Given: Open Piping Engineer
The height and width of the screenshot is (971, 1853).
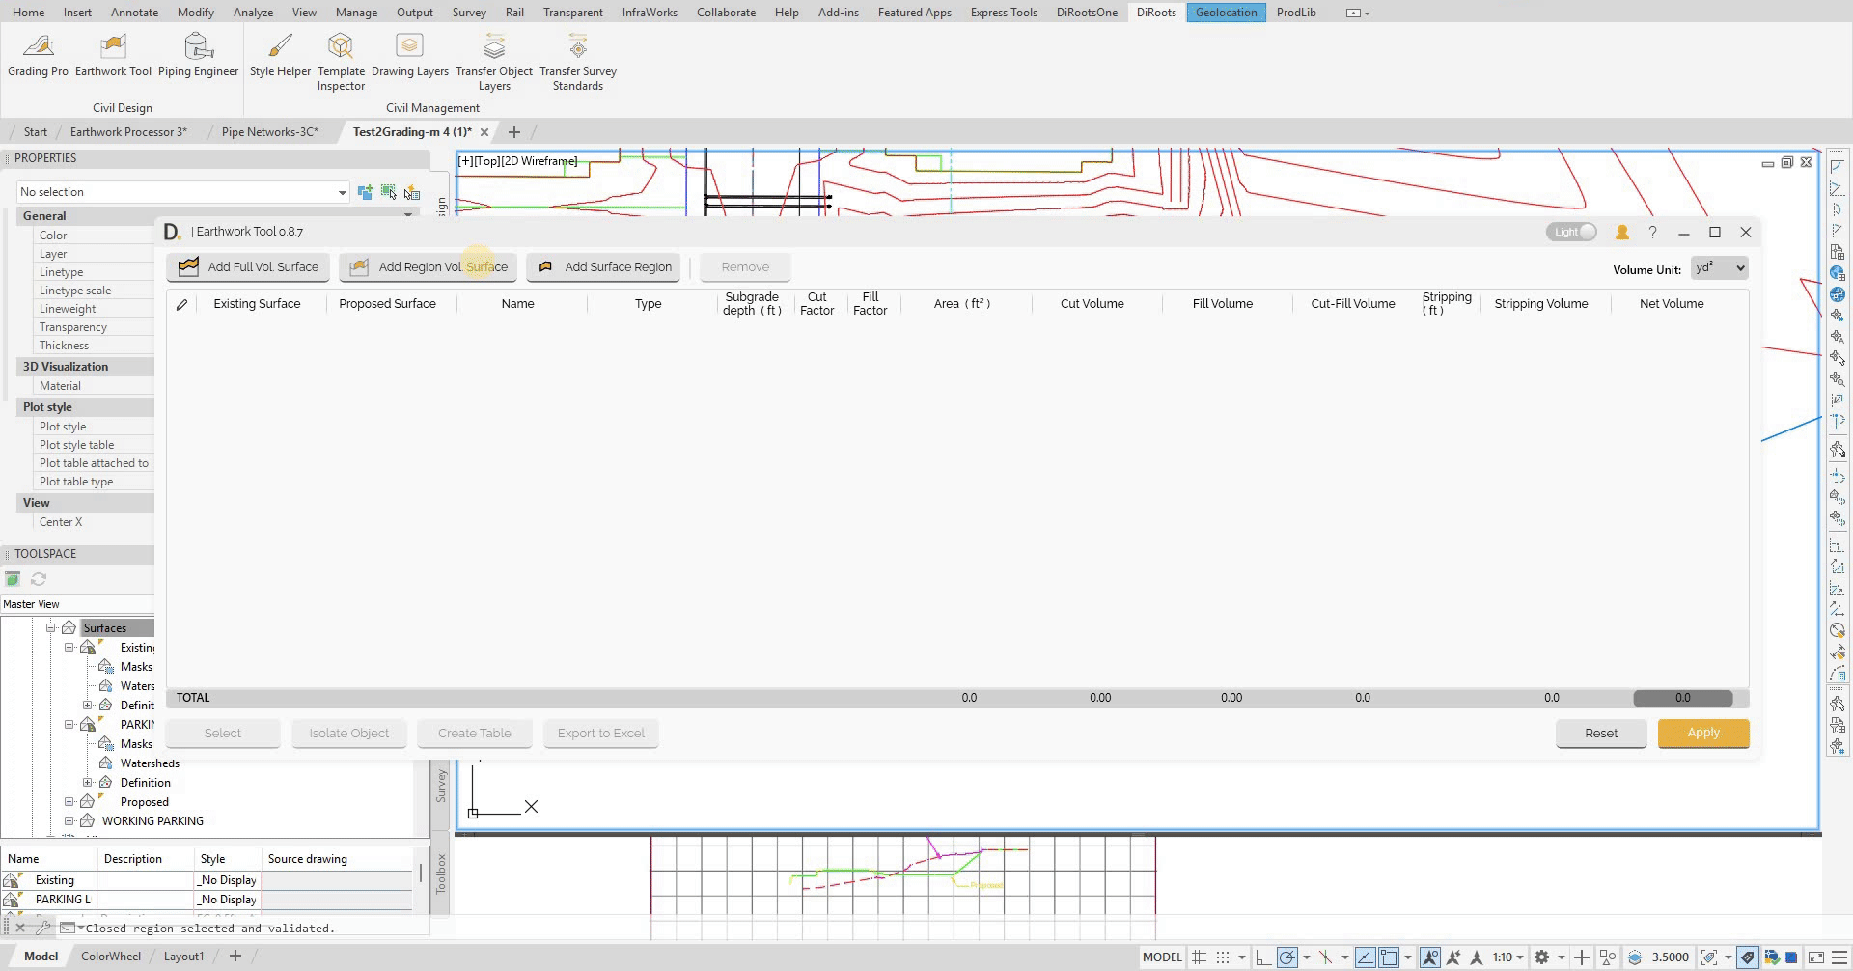Looking at the screenshot, I should [x=198, y=58].
